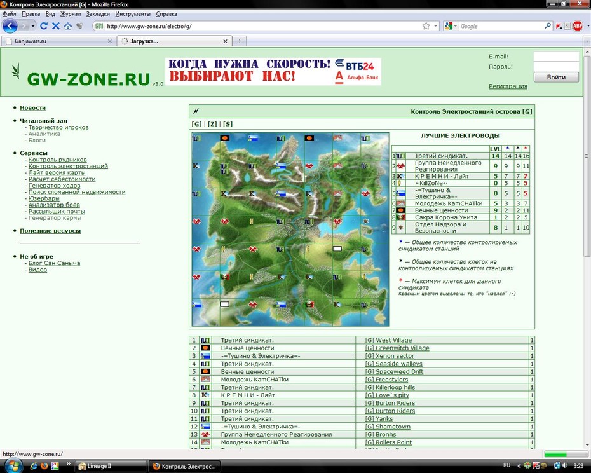Expand quick launch overflow chevron

68,463
